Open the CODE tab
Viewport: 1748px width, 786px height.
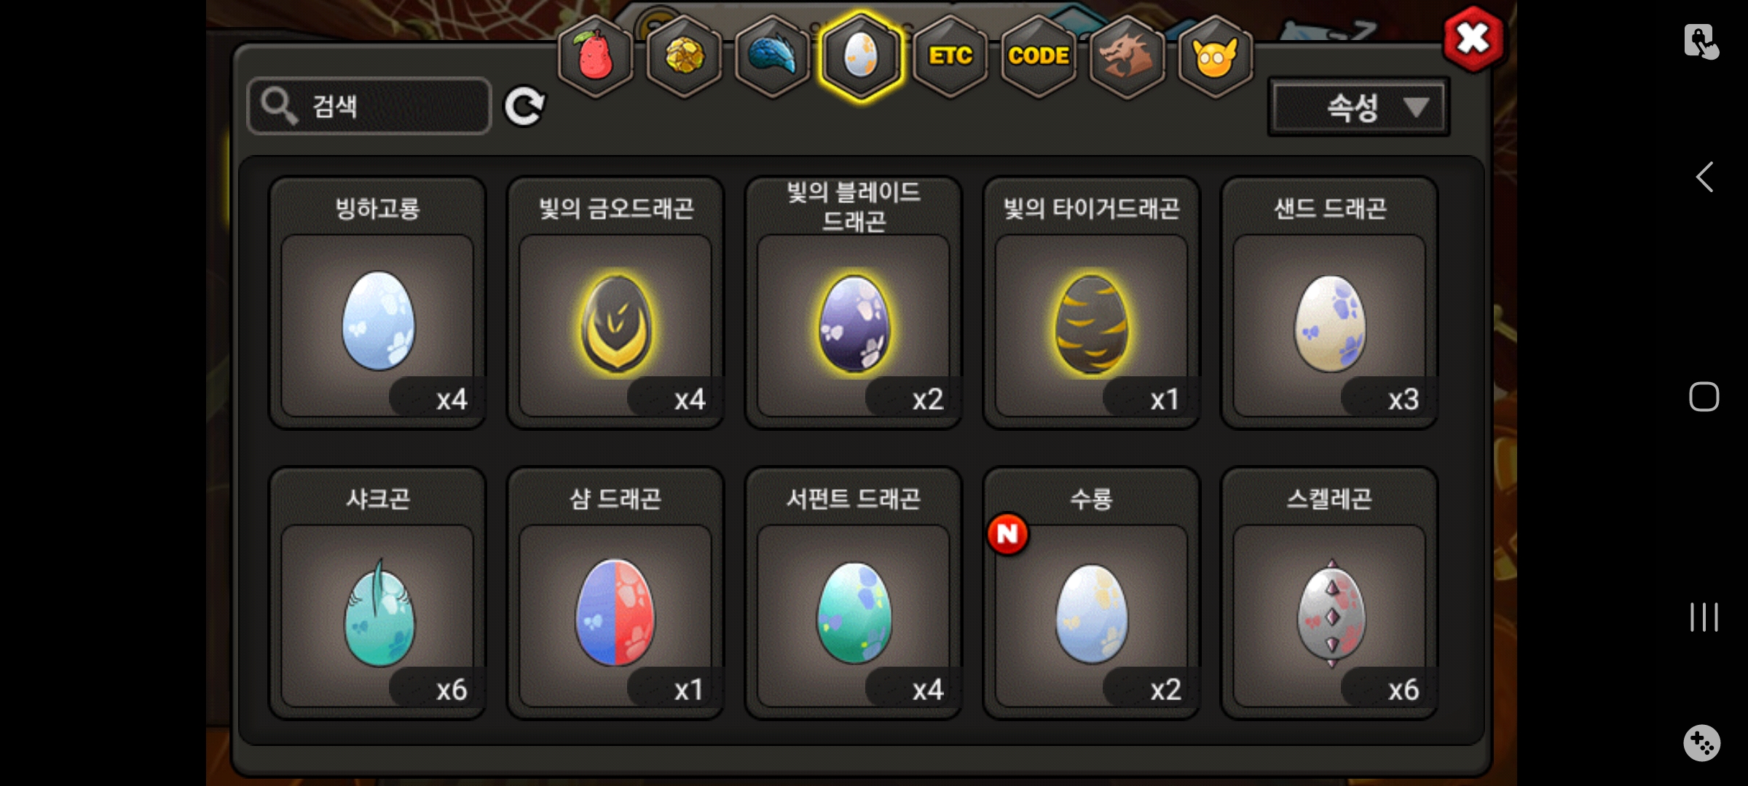1039,56
